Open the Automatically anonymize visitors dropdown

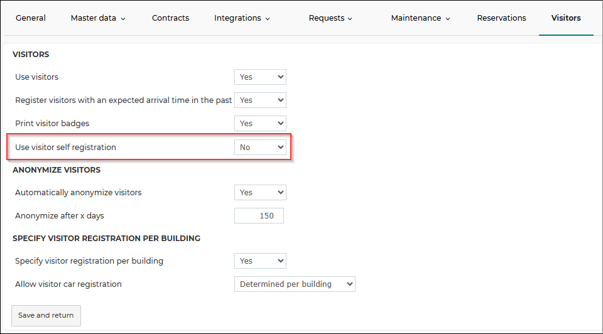pyautogui.click(x=260, y=193)
